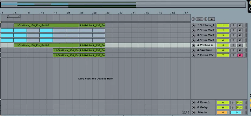This screenshot has width=251, height=116.
Task: Select Gridlock_136_Em_Pad02 clip on track 5 Pitched A
Action: [x=46, y=45]
